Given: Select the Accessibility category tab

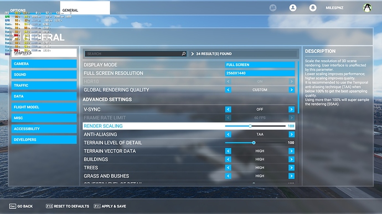Looking at the screenshot, I should point(44,129).
